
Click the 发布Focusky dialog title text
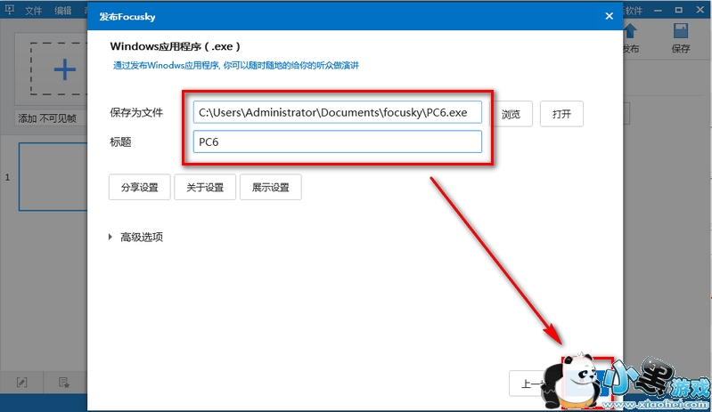[127, 17]
